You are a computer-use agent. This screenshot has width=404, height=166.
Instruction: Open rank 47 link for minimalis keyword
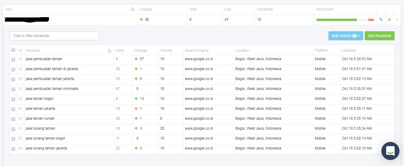pyautogui.click(x=118, y=89)
